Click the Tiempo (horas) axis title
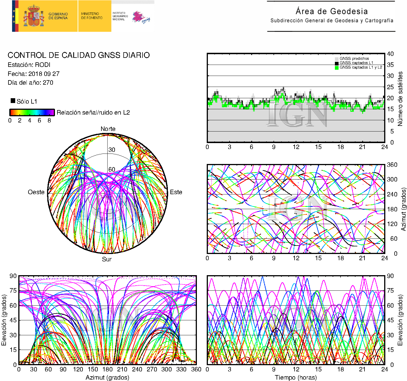Screen dimensions: 407x381 [296, 377]
